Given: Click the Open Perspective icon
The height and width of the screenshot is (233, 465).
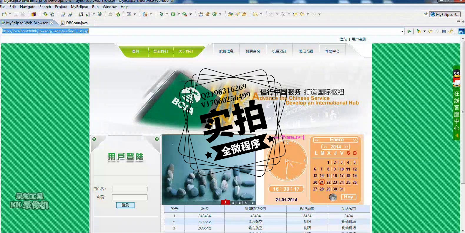Looking at the screenshot, I should pyautogui.click(x=426, y=14).
